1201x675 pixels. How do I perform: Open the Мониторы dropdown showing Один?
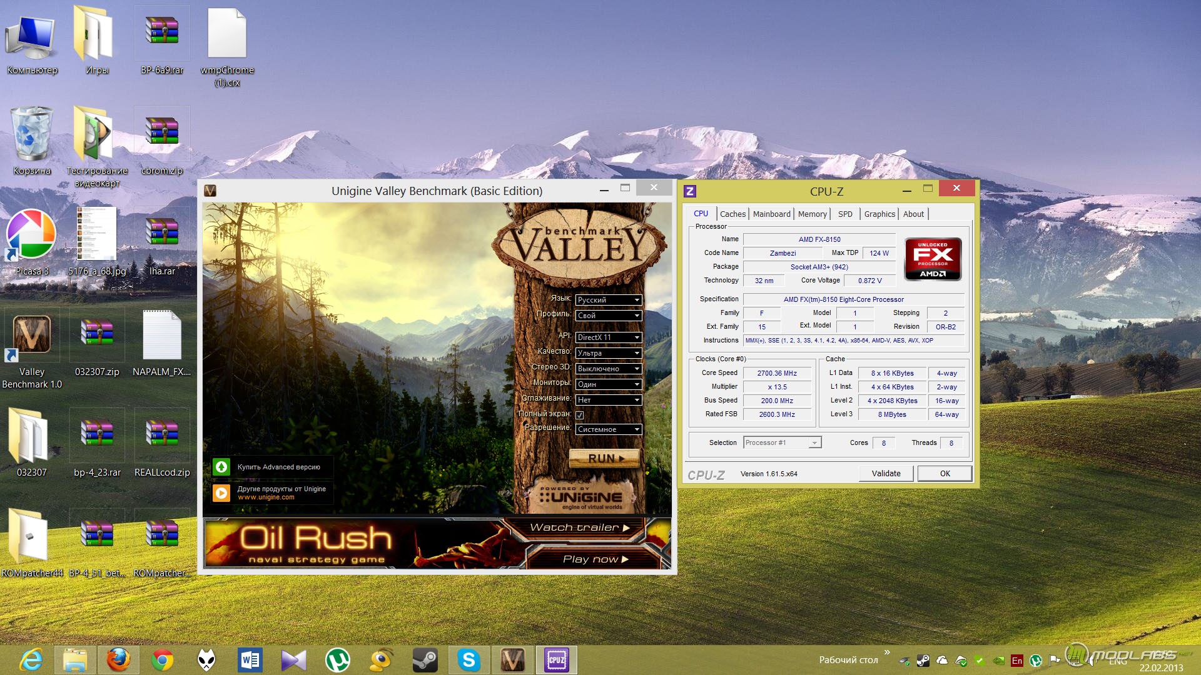pyautogui.click(x=608, y=384)
